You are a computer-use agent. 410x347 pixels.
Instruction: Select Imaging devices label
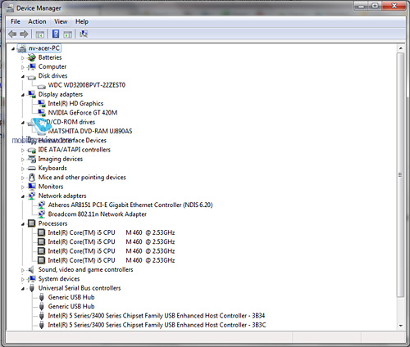pos(60,159)
